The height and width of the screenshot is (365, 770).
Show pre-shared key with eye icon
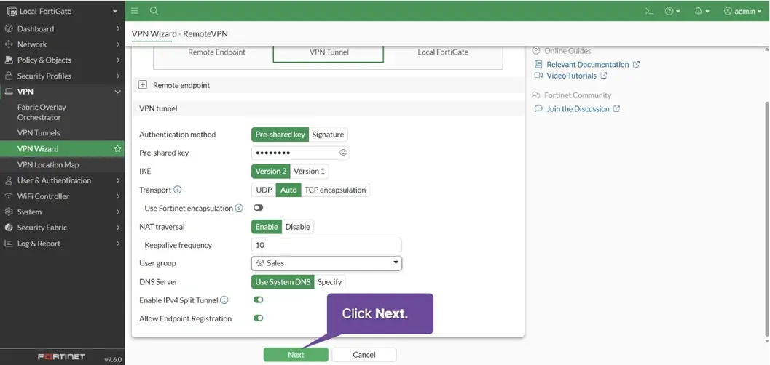point(343,153)
